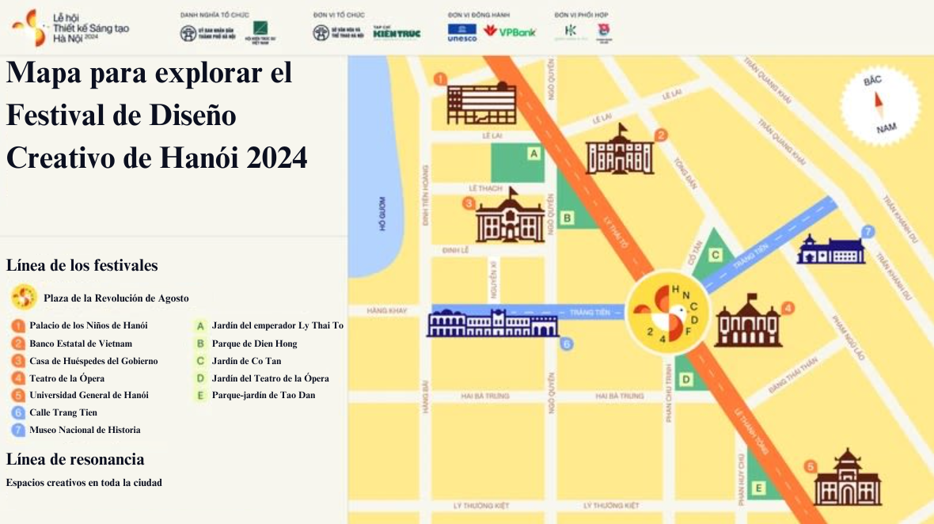The width and height of the screenshot is (934, 524).
Task: Select the green garden A marker on map
Action: [x=519, y=161]
